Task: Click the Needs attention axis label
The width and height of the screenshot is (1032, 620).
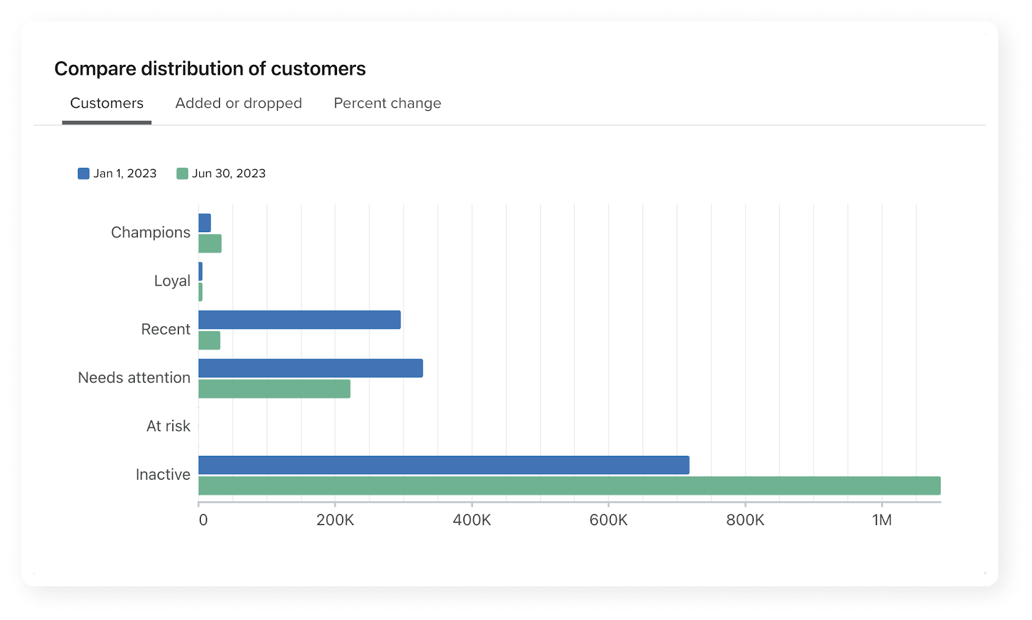Action: click(134, 378)
